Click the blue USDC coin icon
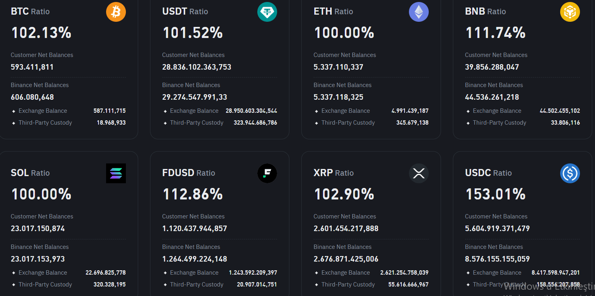The image size is (595, 296). coord(570,173)
